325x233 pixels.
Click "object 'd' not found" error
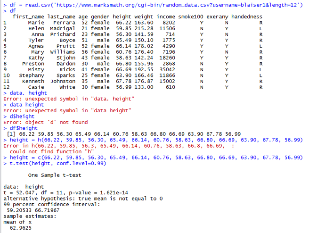(45, 122)
